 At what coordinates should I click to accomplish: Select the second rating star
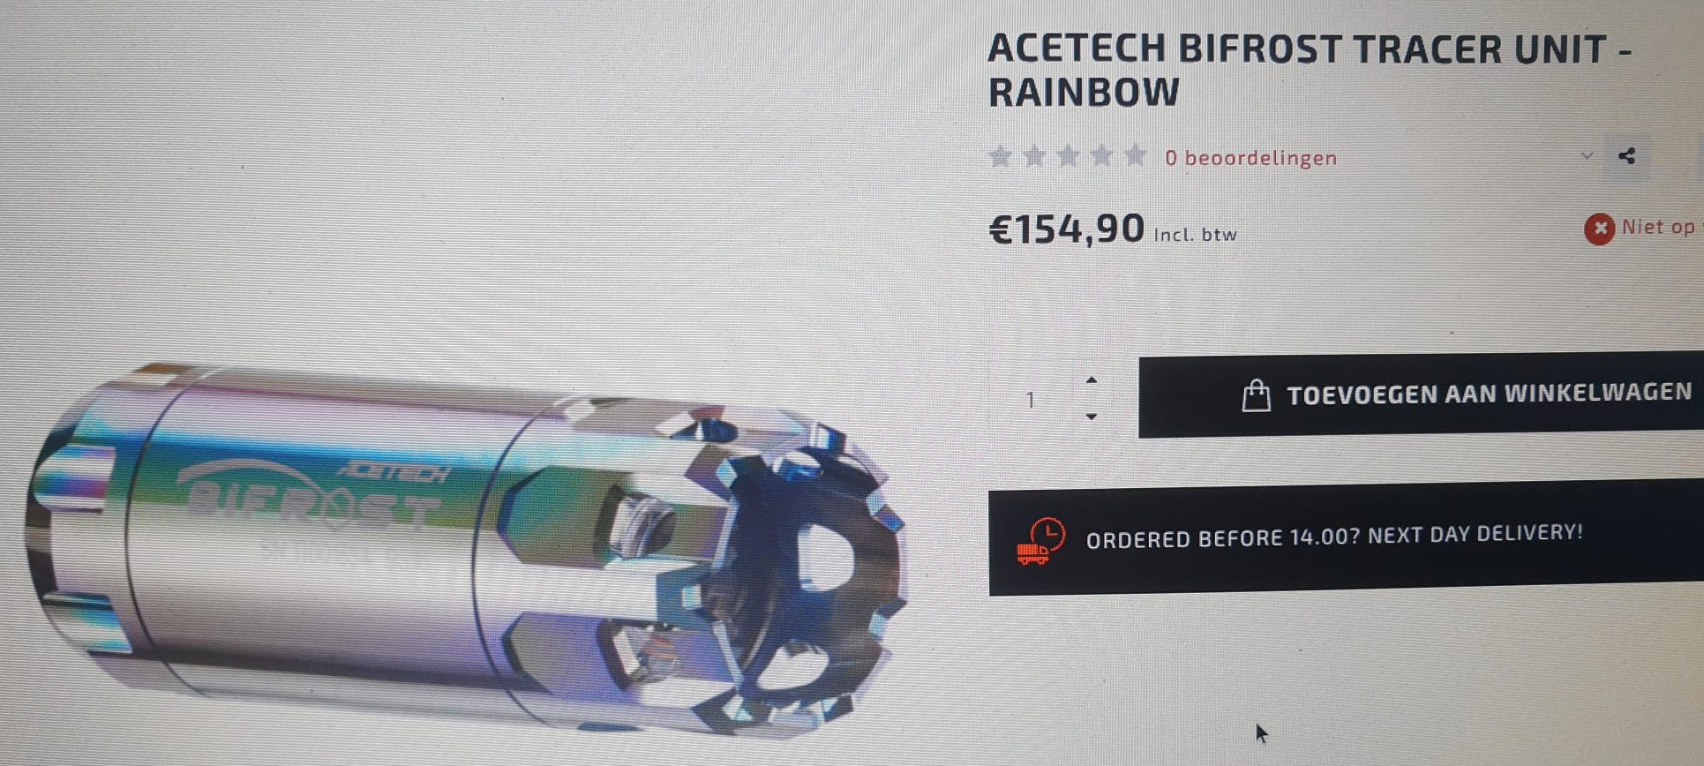(x=1034, y=156)
